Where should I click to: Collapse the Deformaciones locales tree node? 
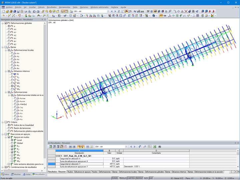pyautogui.click(x=6, y=50)
